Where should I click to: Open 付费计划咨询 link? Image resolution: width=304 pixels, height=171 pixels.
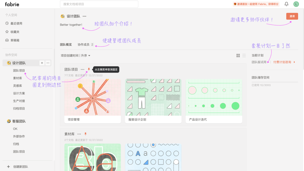(x=282, y=62)
